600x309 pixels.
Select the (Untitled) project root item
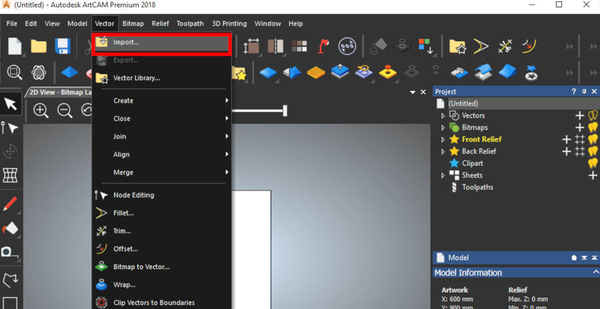pos(463,104)
